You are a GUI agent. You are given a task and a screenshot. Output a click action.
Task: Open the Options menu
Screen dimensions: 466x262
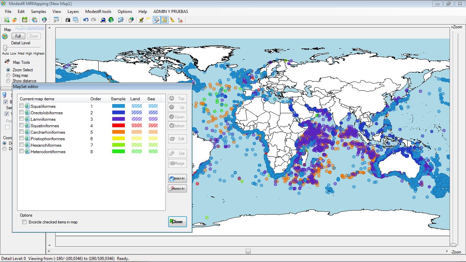coord(125,11)
